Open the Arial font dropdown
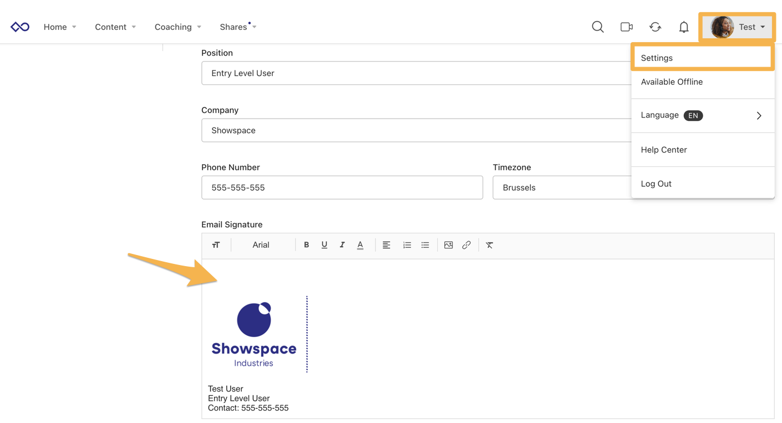Viewport: 782px width, 423px height. point(261,244)
